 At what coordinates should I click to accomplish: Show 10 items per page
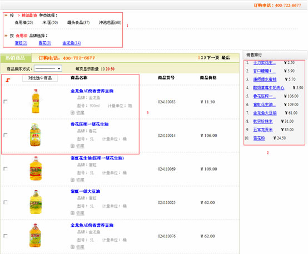click(x=103, y=69)
